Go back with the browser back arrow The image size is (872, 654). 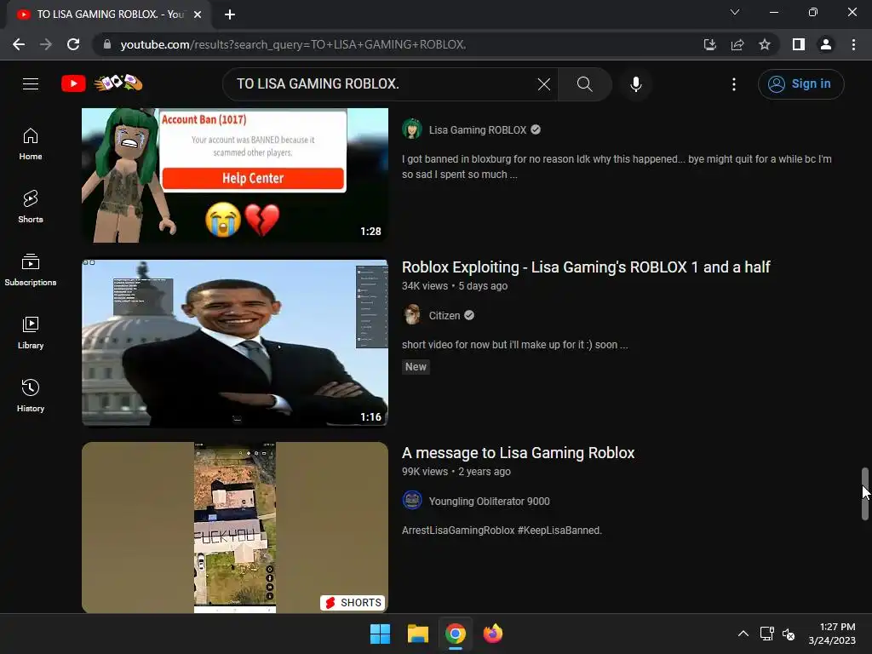click(x=19, y=44)
